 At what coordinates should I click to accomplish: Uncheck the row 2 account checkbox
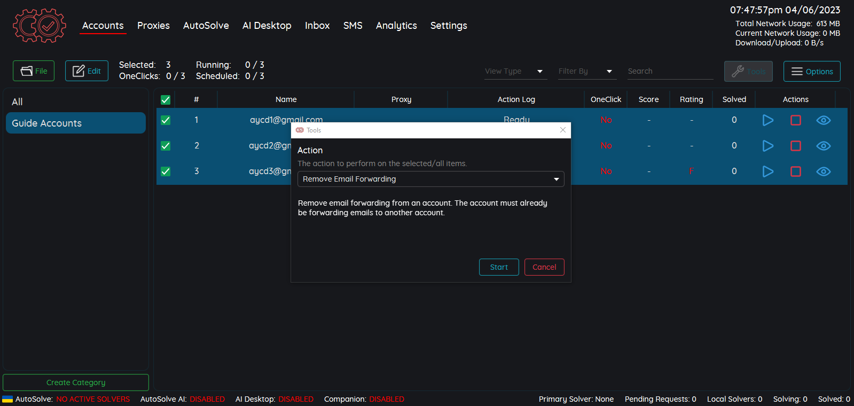[x=166, y=146]
